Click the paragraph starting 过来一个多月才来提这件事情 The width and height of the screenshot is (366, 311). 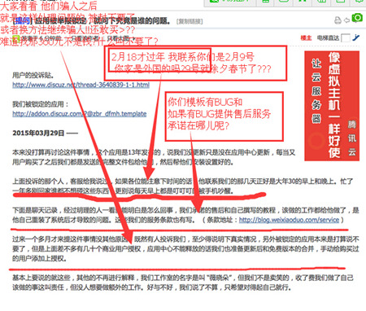(x=185, y=248)
